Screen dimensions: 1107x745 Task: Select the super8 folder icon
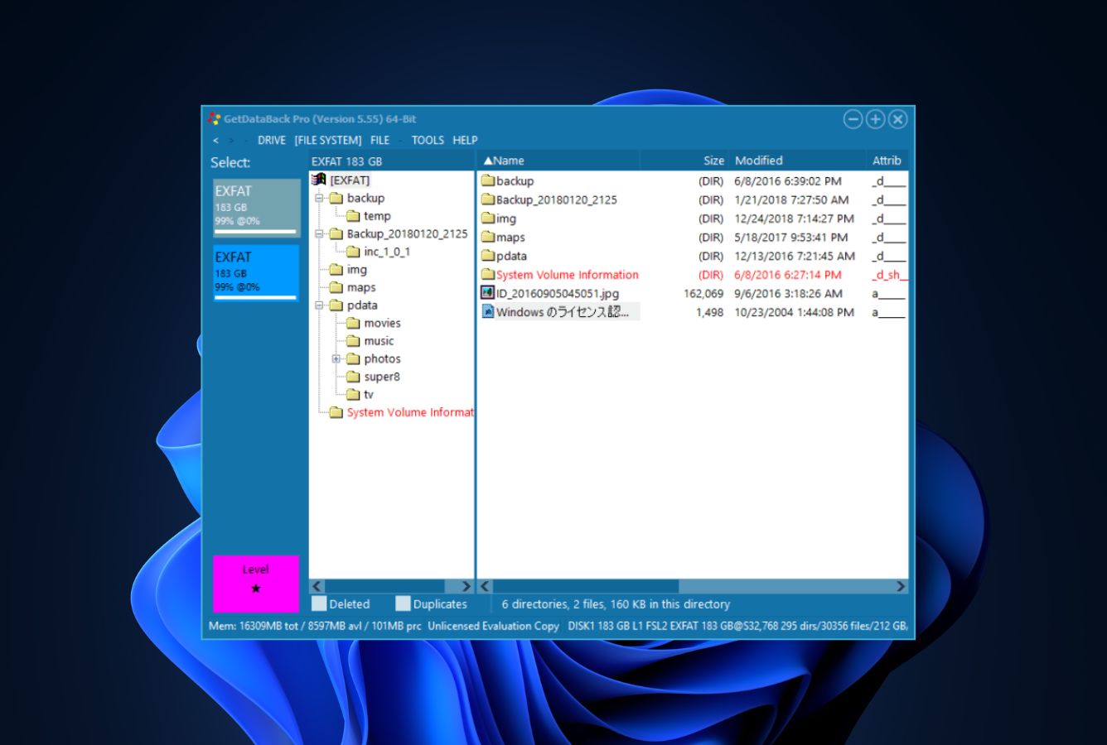[353, 377]
